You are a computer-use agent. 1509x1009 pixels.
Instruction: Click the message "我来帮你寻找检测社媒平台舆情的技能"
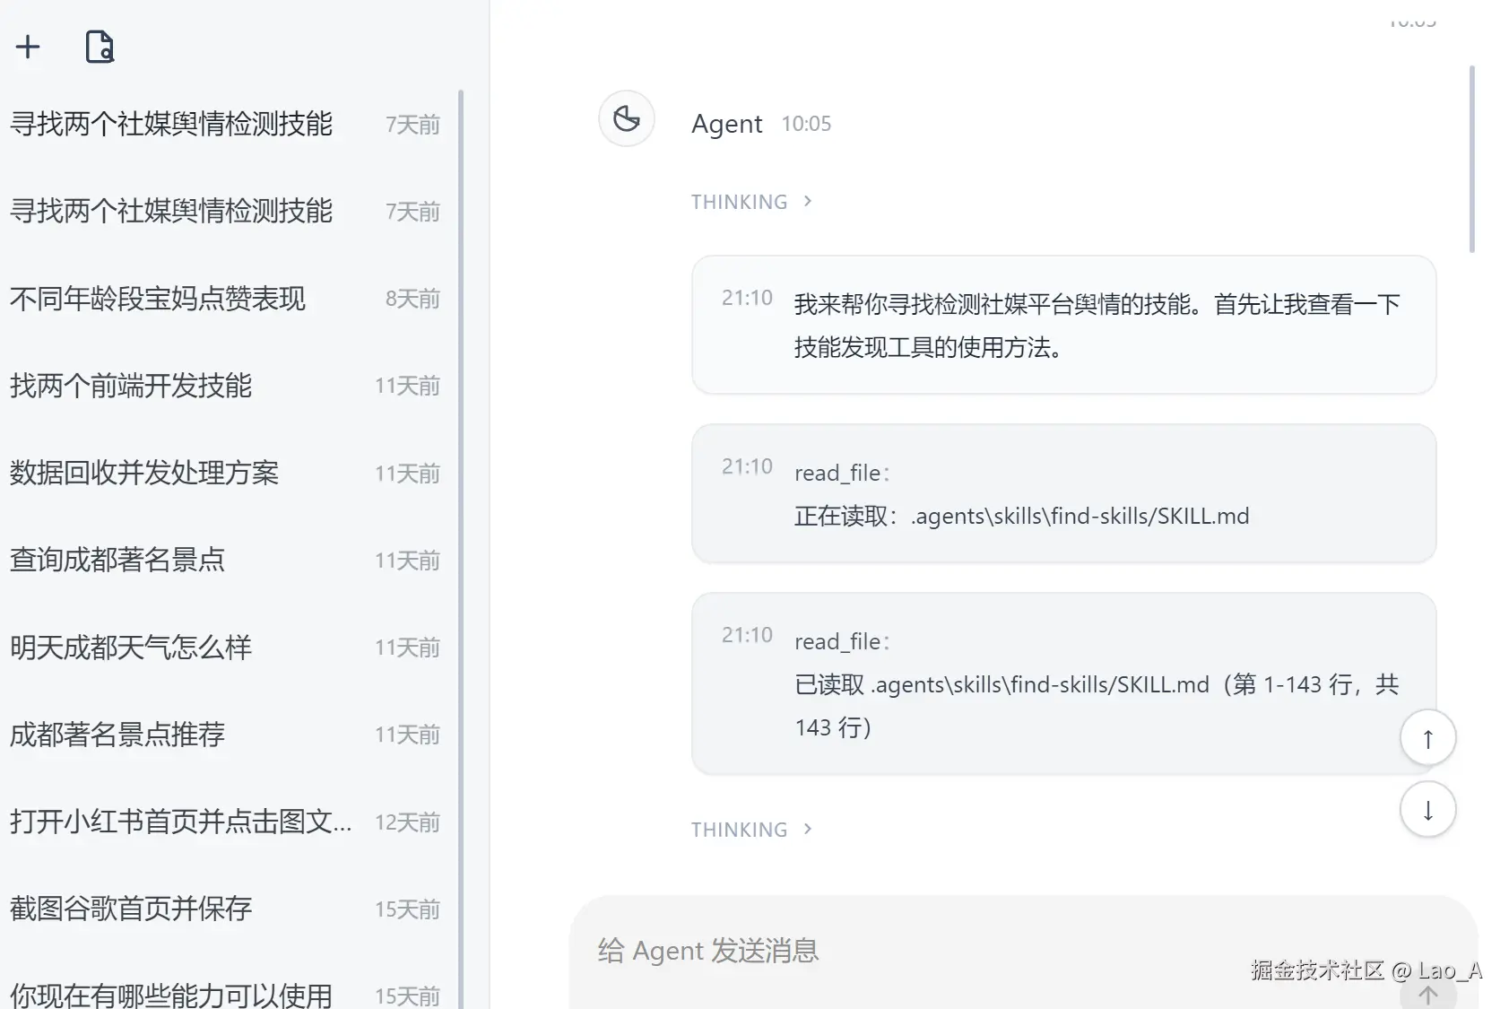pos(1063,325)
